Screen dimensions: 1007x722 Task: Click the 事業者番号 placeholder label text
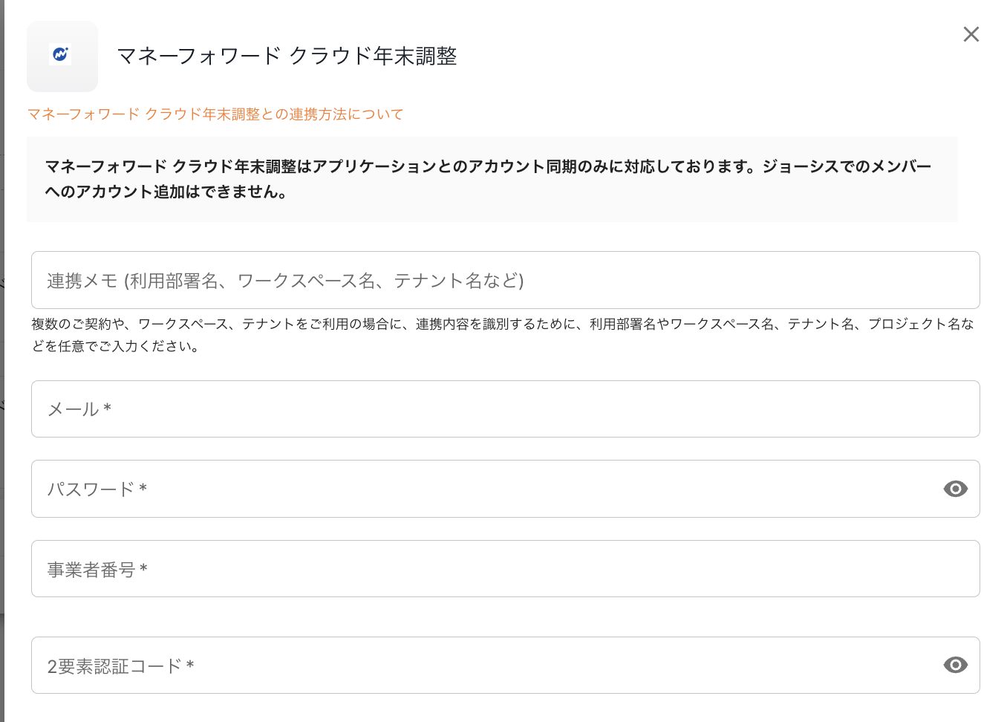coord(97,570)
